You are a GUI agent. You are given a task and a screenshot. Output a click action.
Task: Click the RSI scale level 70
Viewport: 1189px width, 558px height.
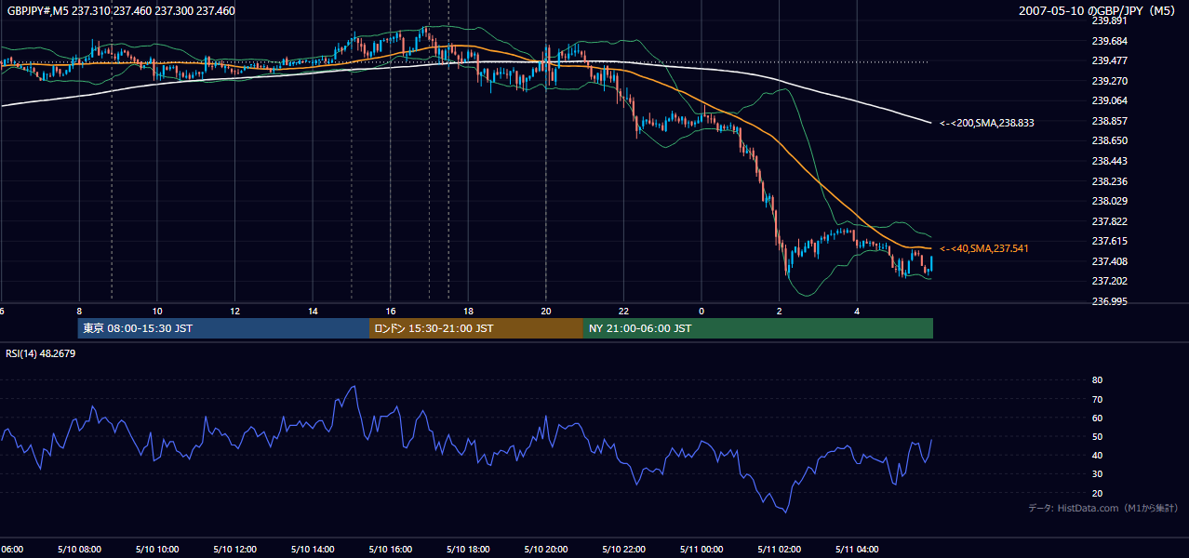1097,399
